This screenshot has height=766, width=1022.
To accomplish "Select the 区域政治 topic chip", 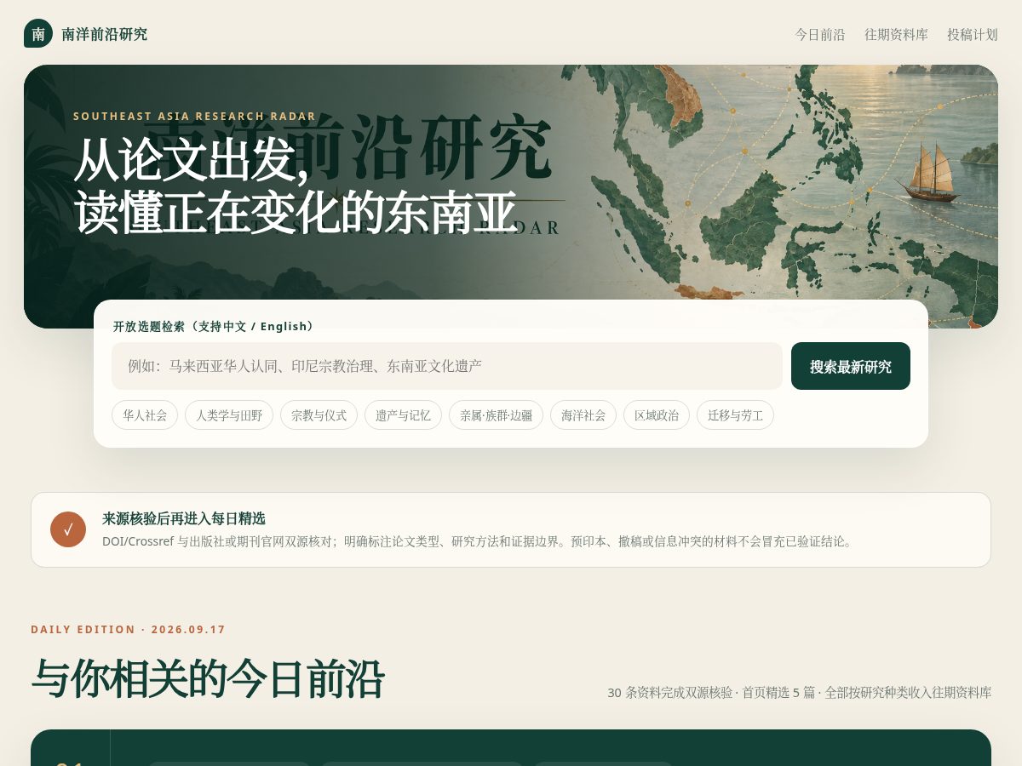I will (657, 415).
